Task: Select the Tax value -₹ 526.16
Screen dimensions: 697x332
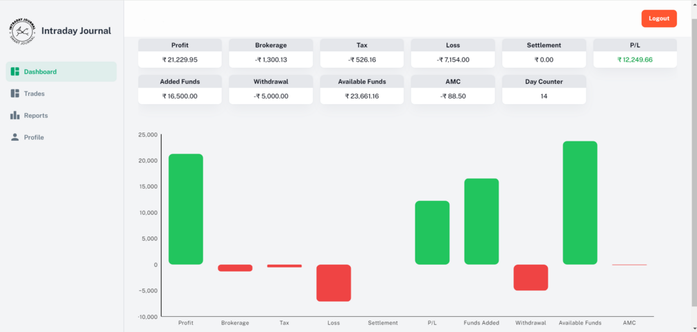Action: [x=362, y=60]
